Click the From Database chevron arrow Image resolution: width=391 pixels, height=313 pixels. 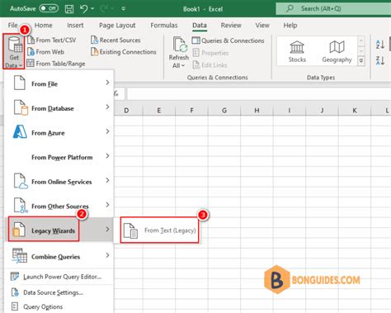[107, 107]
